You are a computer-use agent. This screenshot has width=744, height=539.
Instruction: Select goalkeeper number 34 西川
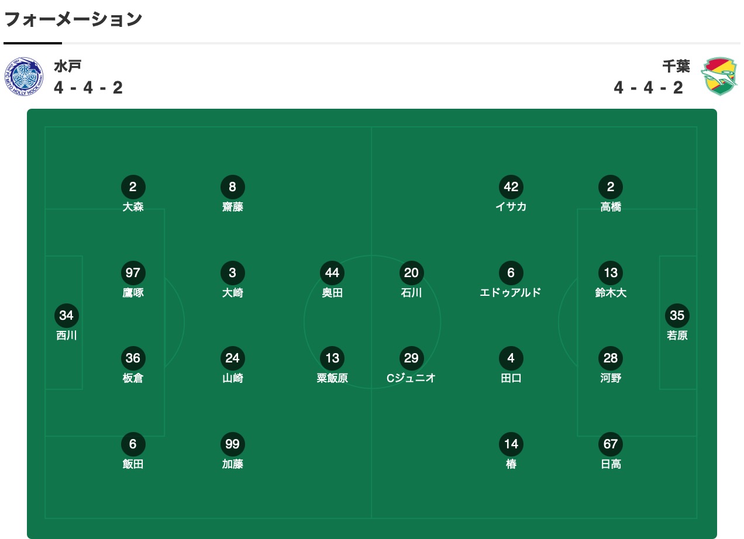[66, 316]
